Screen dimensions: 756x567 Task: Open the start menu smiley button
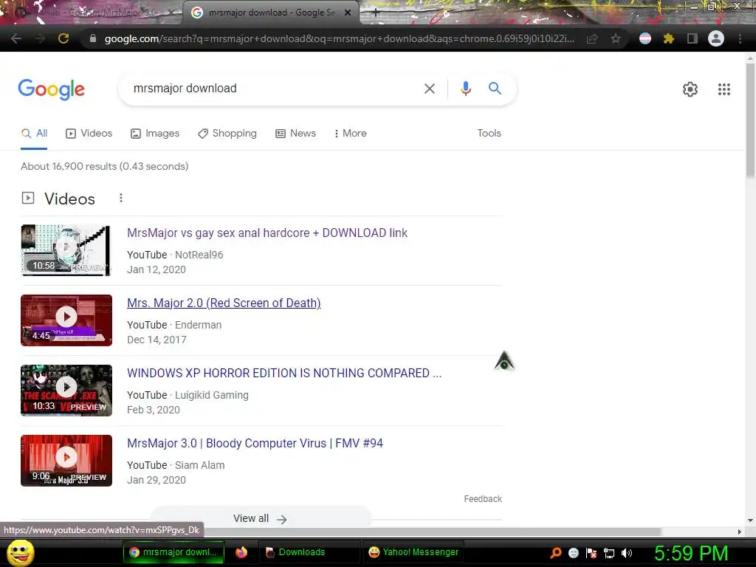[21, 552]
